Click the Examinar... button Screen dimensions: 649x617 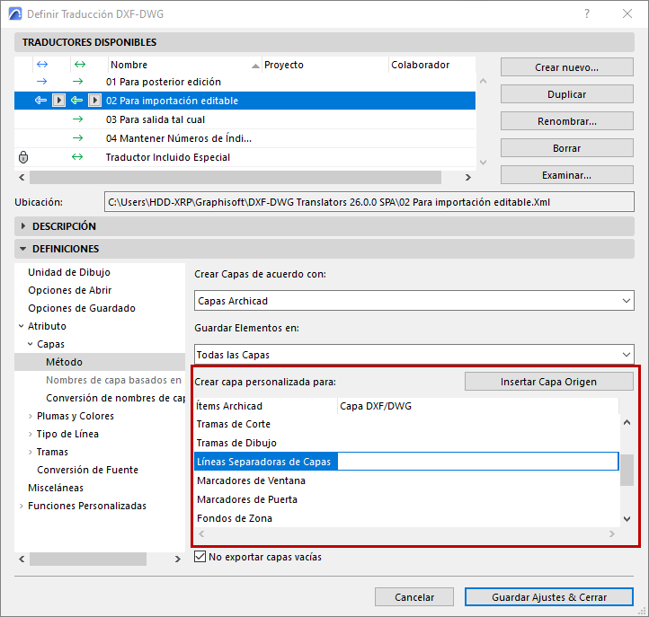(566, 175)
